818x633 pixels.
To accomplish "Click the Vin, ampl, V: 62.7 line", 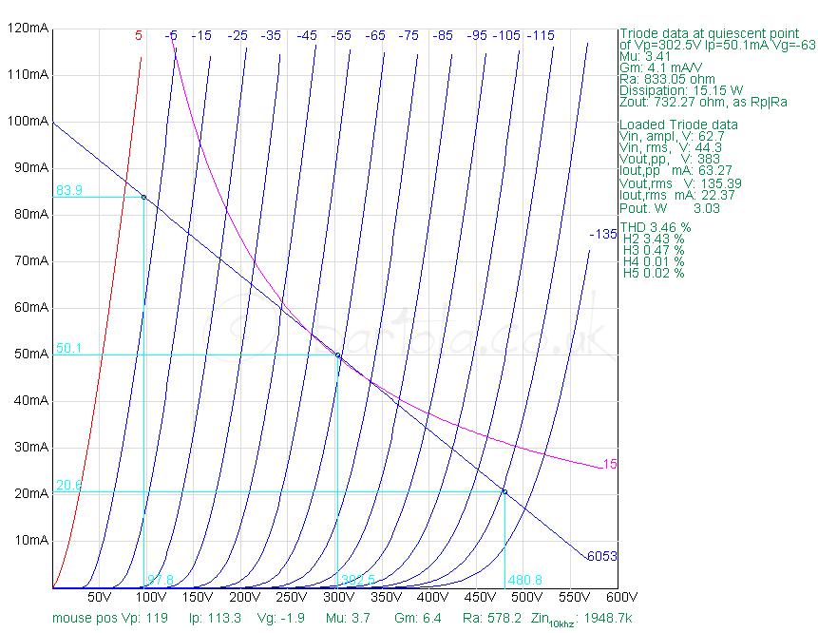I will [x=672, y=136].
